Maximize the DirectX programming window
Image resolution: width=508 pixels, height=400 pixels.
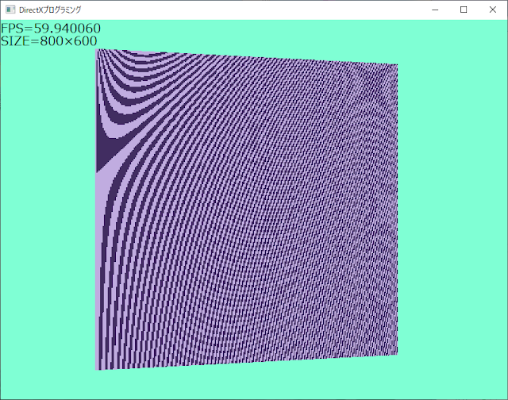tap(464, 10)
